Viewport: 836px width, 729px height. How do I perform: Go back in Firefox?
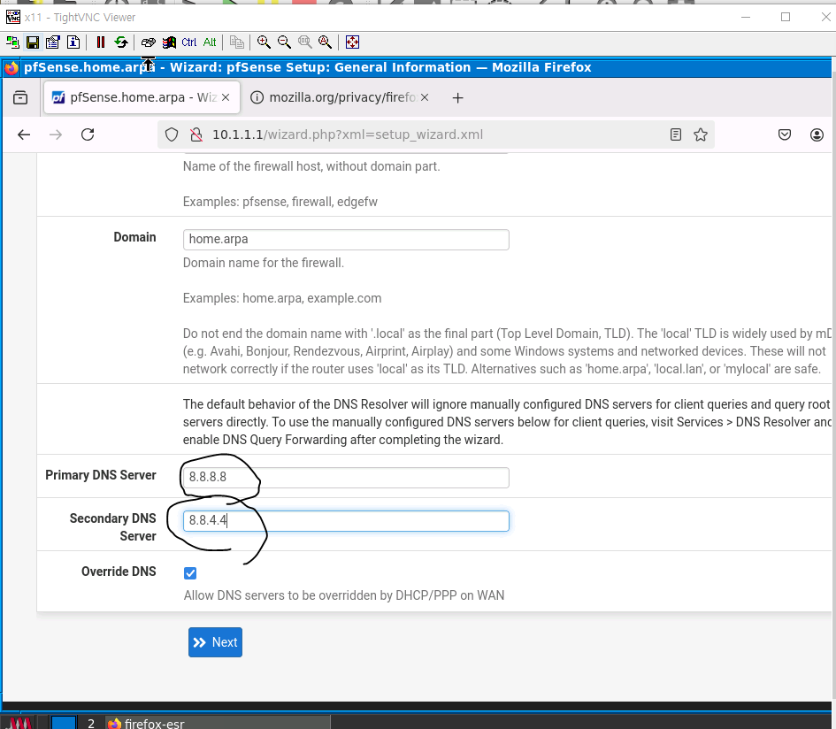click(x=24, y=135)
